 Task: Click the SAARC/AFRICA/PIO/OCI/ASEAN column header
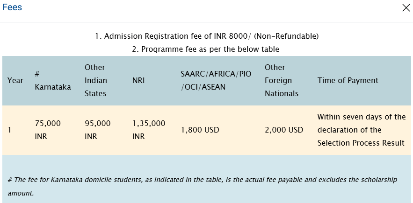pos(216,80)
